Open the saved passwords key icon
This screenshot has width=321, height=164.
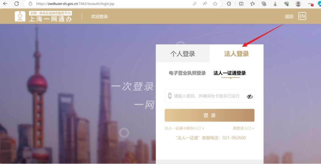[x=195, y=4]
